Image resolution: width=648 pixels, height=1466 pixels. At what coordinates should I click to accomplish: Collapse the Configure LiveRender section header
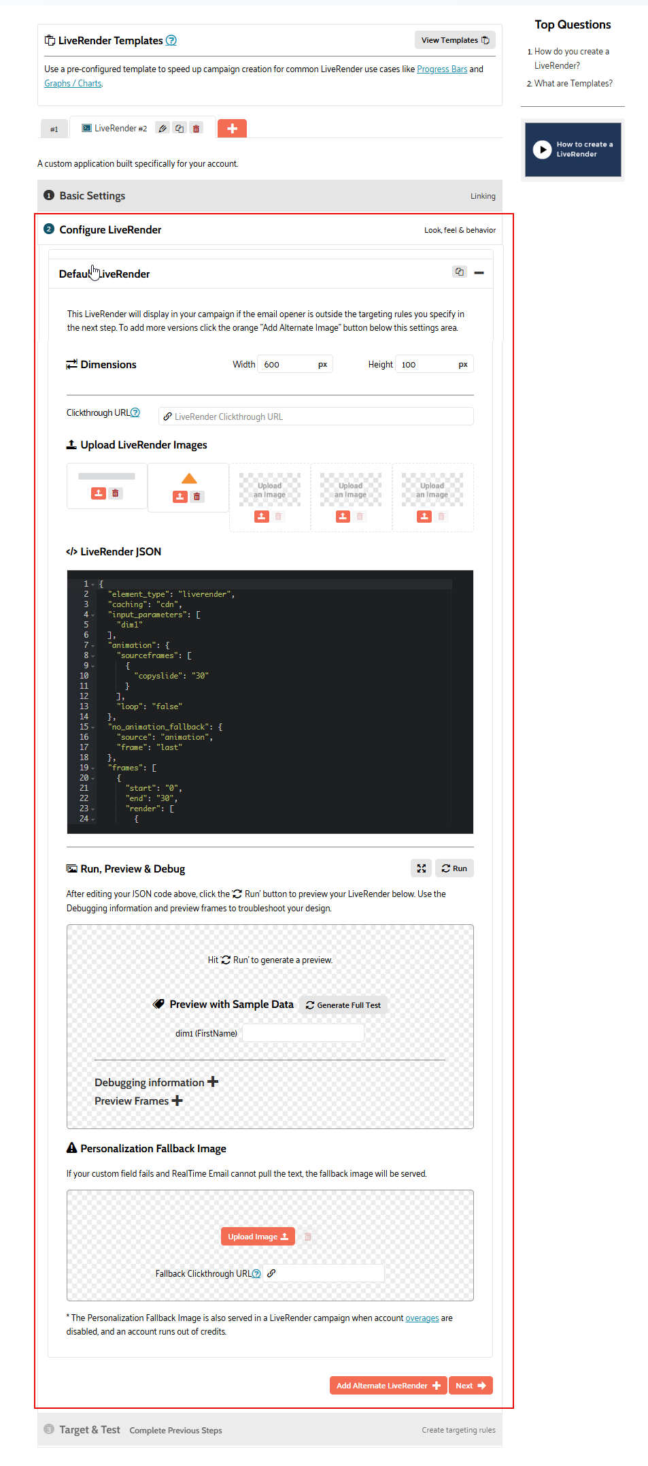(270, 230)
